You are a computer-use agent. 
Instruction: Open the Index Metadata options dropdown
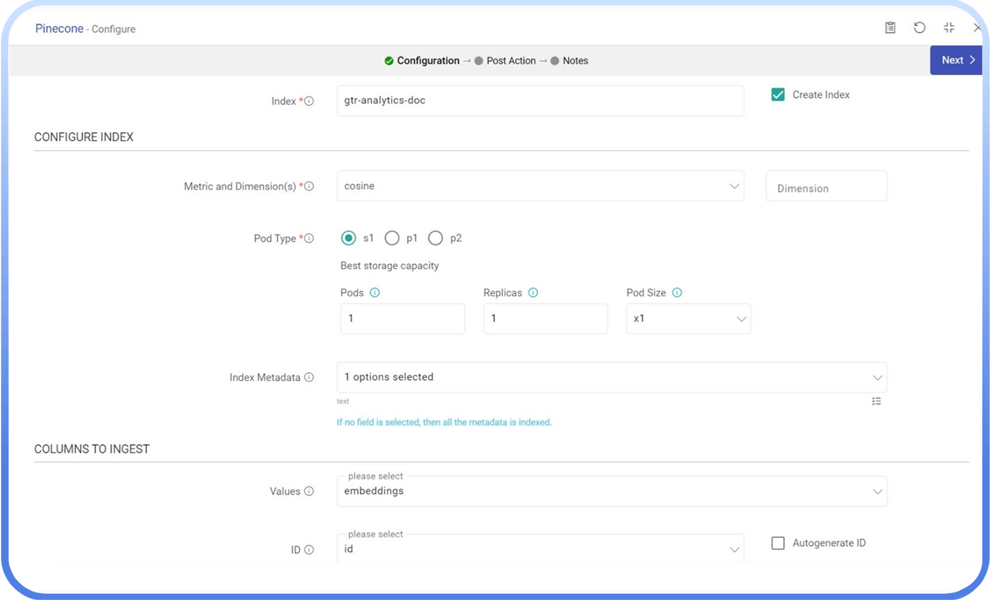point(611,377)
